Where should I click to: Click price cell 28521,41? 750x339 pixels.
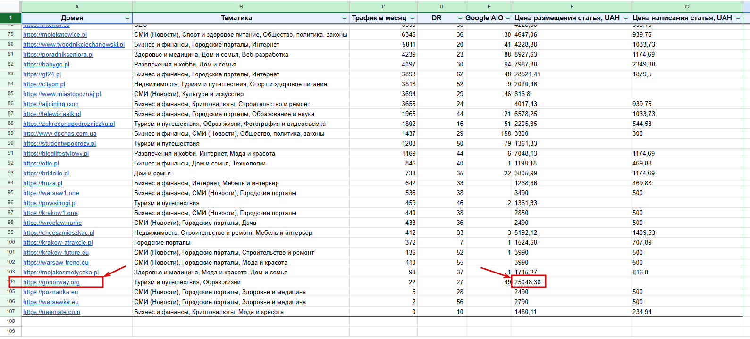tap(572, 74)
